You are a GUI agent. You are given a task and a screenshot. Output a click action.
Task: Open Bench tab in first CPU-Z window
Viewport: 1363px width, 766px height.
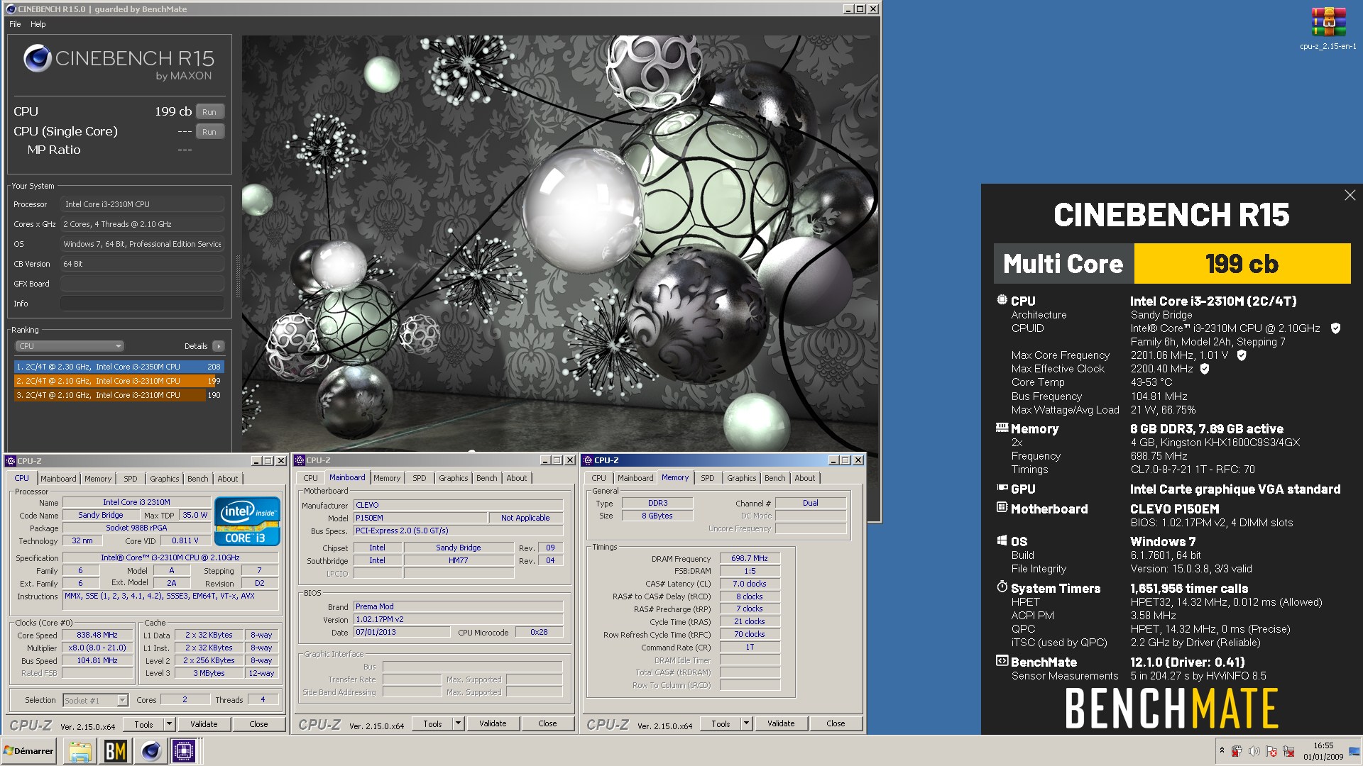pyautogui.click(x=198, y=479)
